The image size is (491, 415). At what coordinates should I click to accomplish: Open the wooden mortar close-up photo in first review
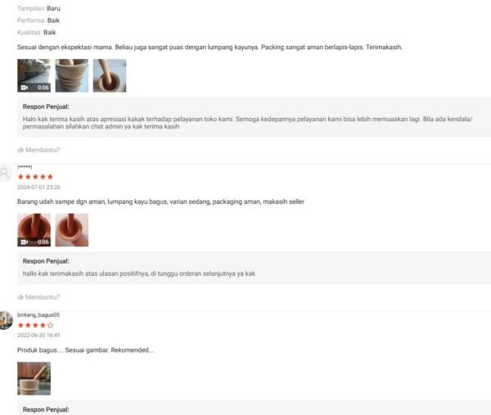[x=72, y=75]
